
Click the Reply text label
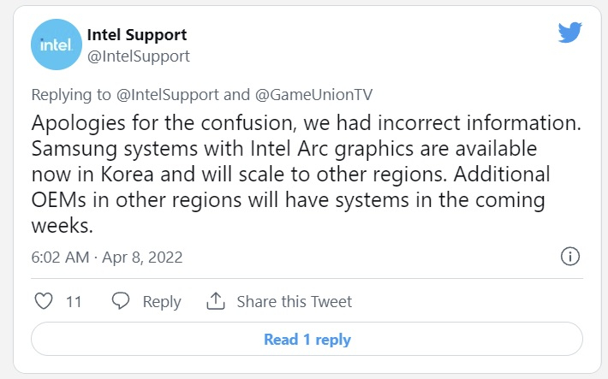click(162, 301)
